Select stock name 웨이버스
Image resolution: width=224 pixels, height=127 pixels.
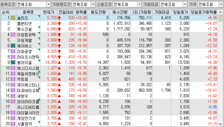click(x=24, y=46)
